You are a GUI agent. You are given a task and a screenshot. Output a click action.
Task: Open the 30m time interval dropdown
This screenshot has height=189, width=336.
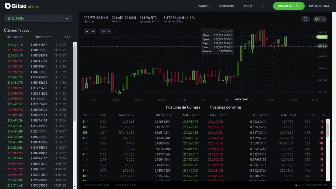104,31
